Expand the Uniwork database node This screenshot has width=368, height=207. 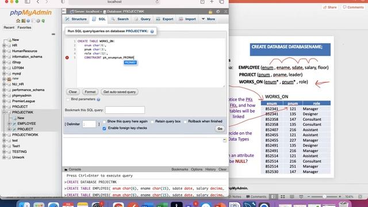tap(4, 157)
